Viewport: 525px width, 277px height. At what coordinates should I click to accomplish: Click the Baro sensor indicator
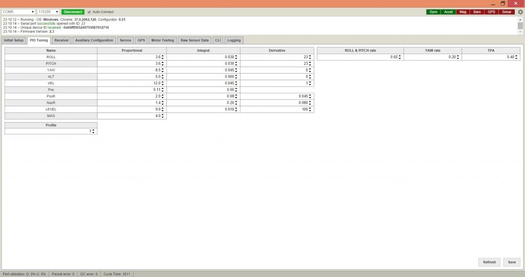click(477, 12)
